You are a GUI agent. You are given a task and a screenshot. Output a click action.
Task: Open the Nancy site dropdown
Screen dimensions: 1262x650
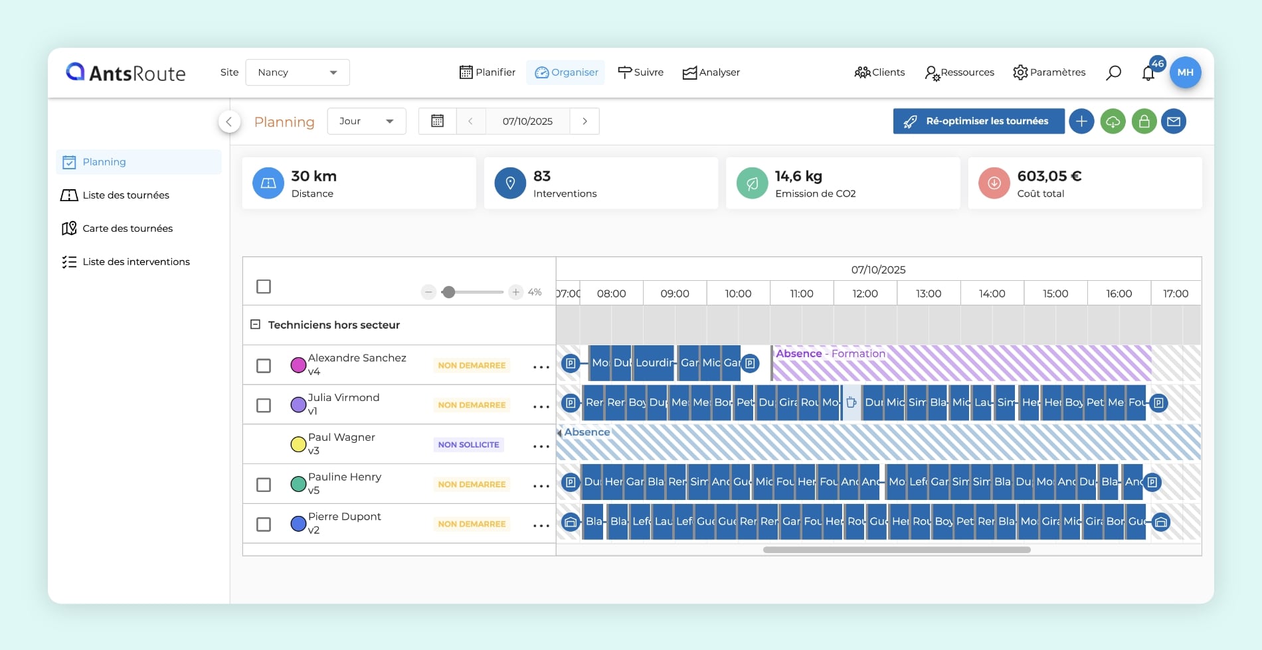coord(298,72)
